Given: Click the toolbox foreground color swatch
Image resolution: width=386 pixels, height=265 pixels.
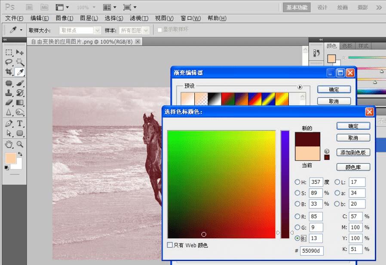Looking at the screenshot, I should click(x=11, y=158).
